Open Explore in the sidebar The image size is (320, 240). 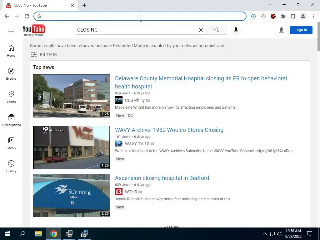(x=11, y=74)
